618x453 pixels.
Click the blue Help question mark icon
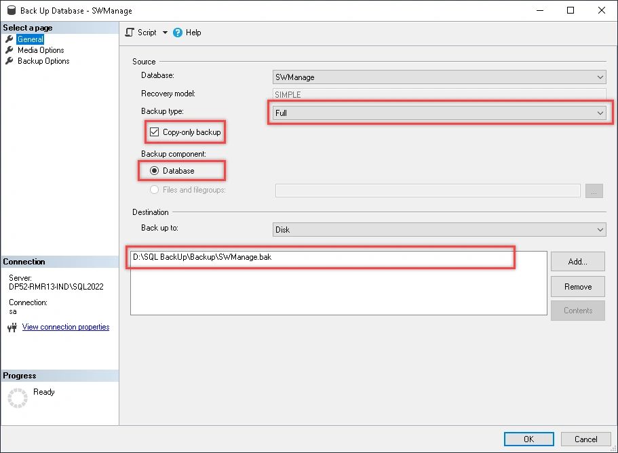tap(178, 33)
